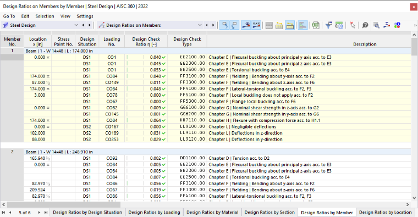Click vertical scrollbar down arrow
This screenshot has width=418, height=217.
[414, 198]
